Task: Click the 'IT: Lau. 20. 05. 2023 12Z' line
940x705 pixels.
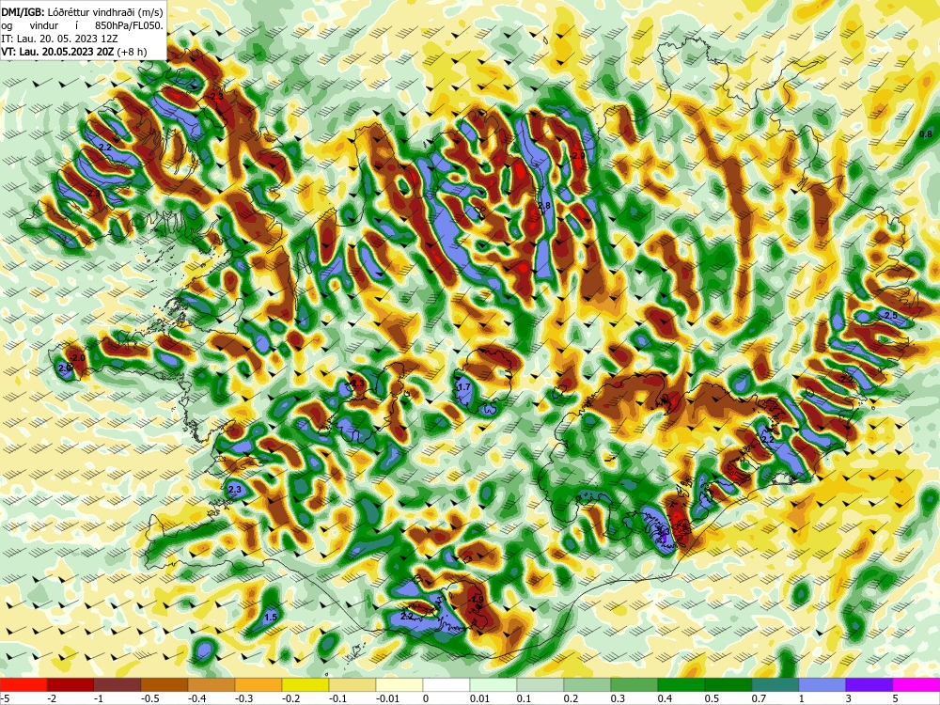Action: click(59, 39)
